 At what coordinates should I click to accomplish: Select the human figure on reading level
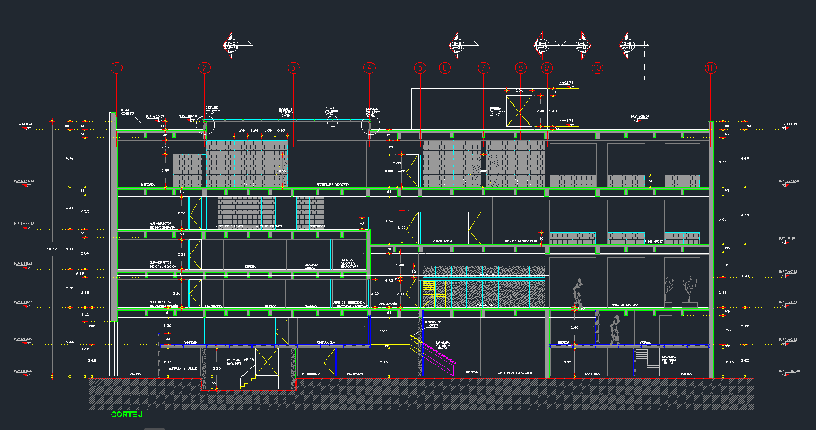point(577,293)
